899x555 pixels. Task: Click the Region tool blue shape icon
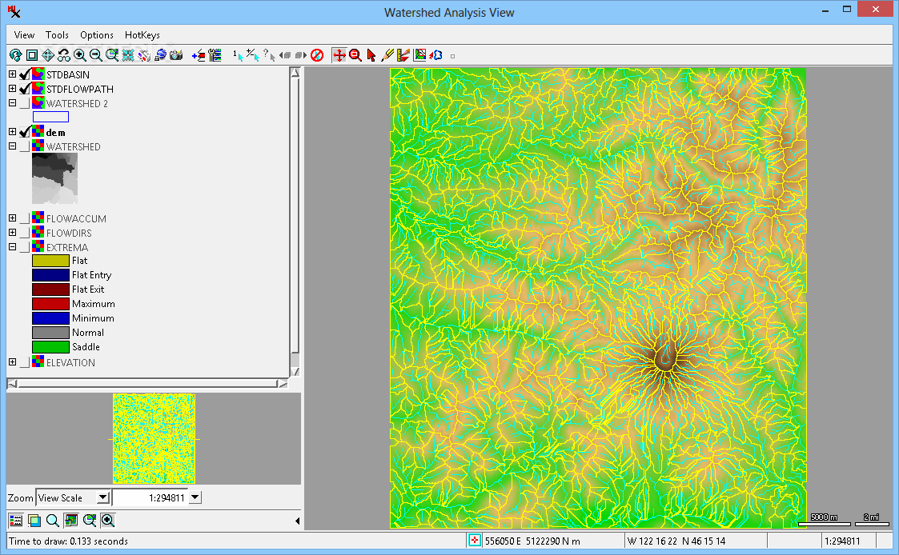pyautogui.click(x=435, y=55)
